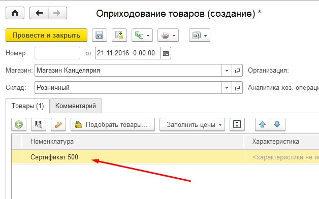This screenshot has height=199, width=319.
Task: Navigate forward with the right arrow
Action: pyautogui.click(x=57, y=13)
